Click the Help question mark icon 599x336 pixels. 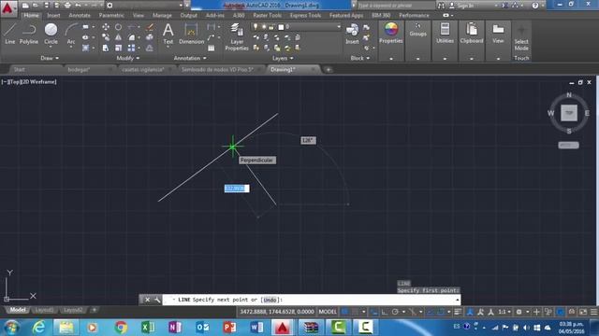pos(534,6)
